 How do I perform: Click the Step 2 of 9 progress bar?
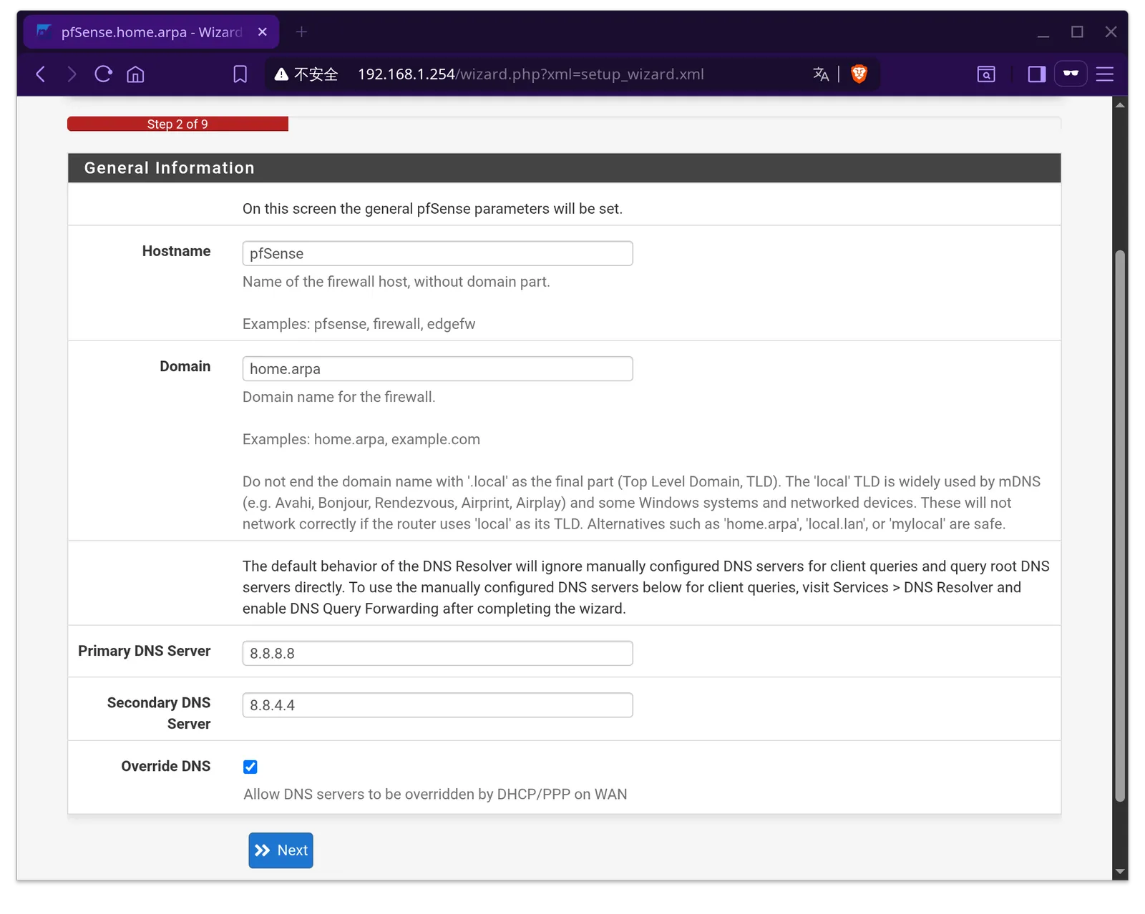click(177, 124)
